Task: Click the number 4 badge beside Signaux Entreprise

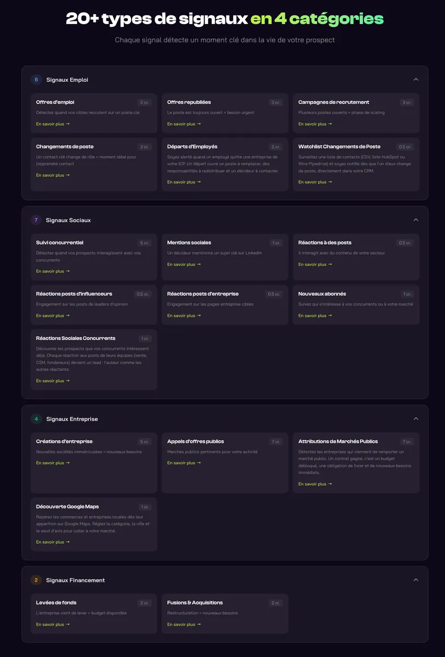Action: click(36, 419)
